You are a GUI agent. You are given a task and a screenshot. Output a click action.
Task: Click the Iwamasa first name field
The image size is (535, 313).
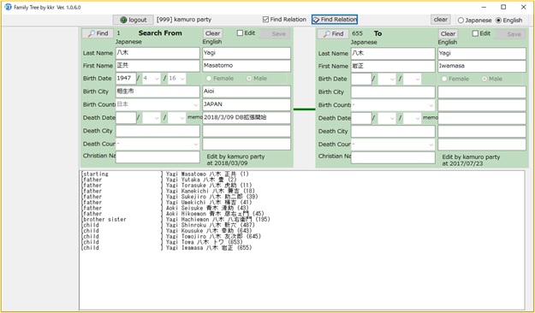pos(482,66)
